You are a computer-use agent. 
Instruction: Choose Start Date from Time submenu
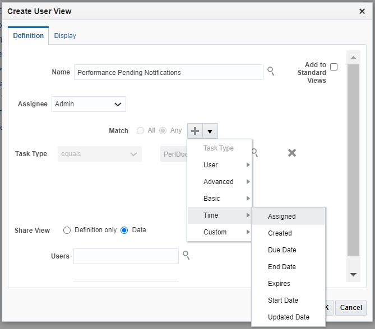(288, 300)
